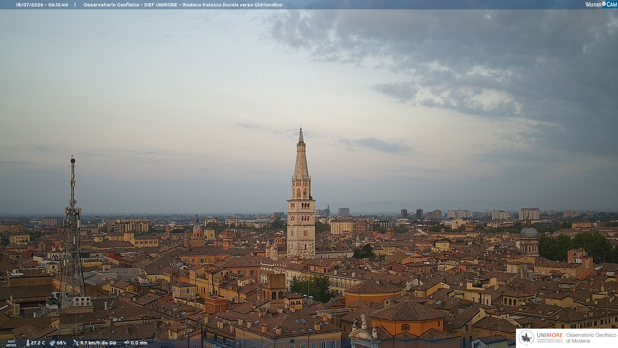Click the WeatherCAM logo
This screenshot has width=618, height=348.
pyautogui.click(x=601, y=4)
